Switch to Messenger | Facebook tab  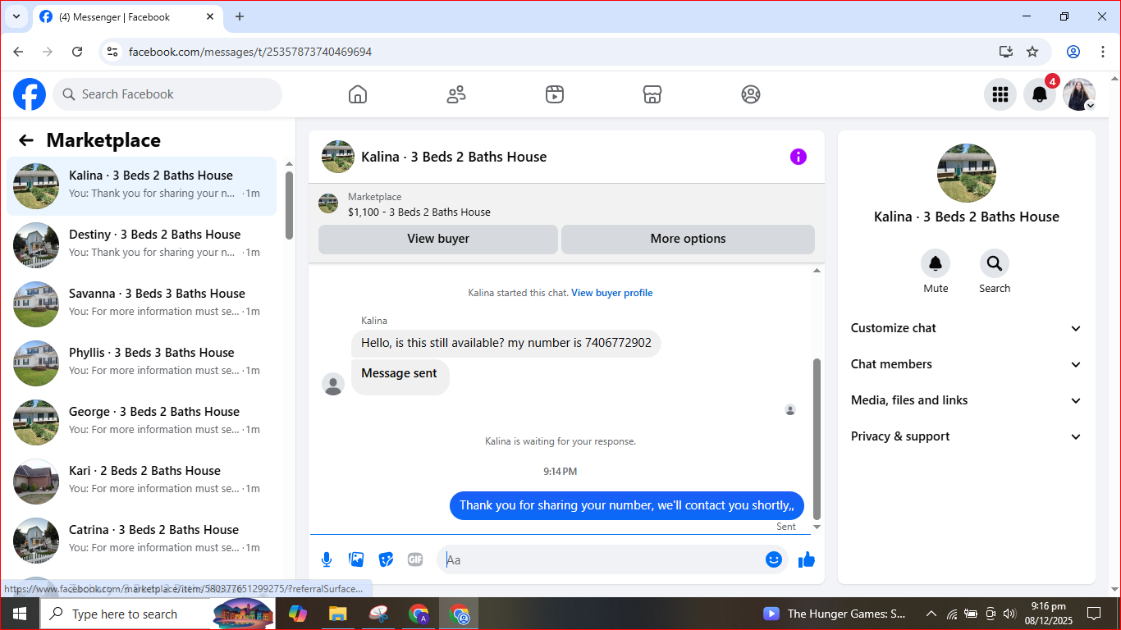coord(127,16)
